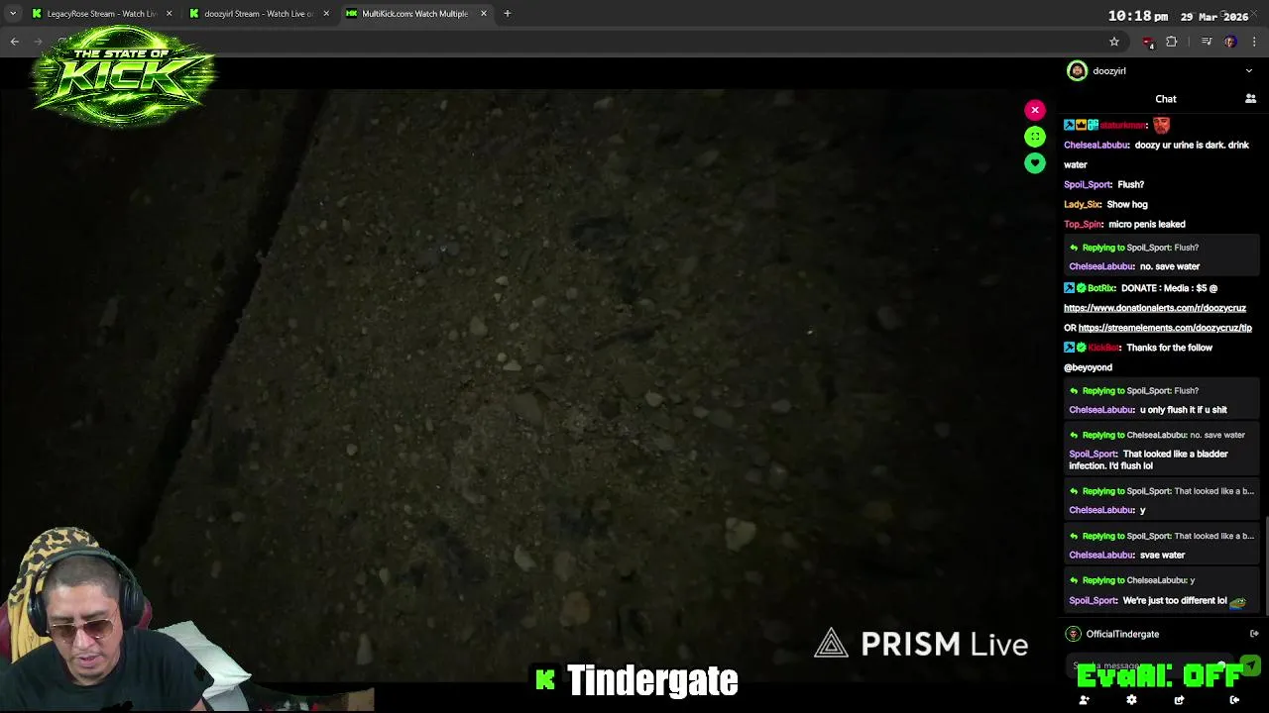This screenshot has width=1269, height=713.
Task: Click the 'Thanks for the follow' message
Action: pyautogui.click(x=1169, y=348)
